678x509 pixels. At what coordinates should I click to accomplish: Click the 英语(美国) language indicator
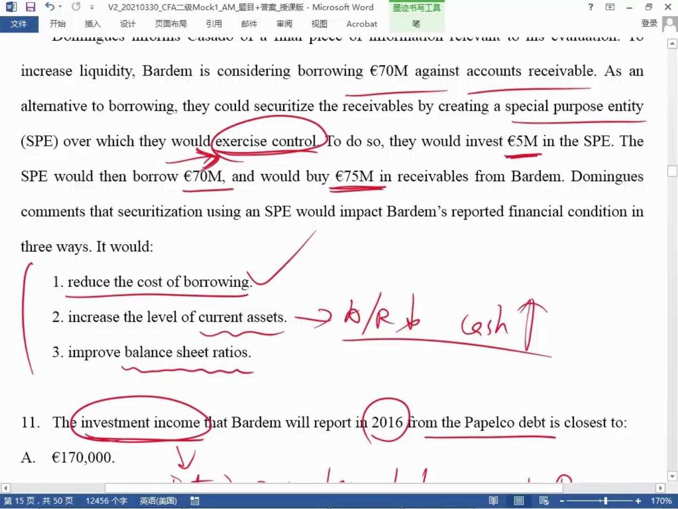(x=158, y=501)
